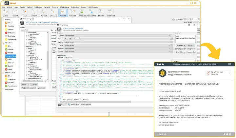
Task: Click the Umbenennen button
Action: pos(42,88)
